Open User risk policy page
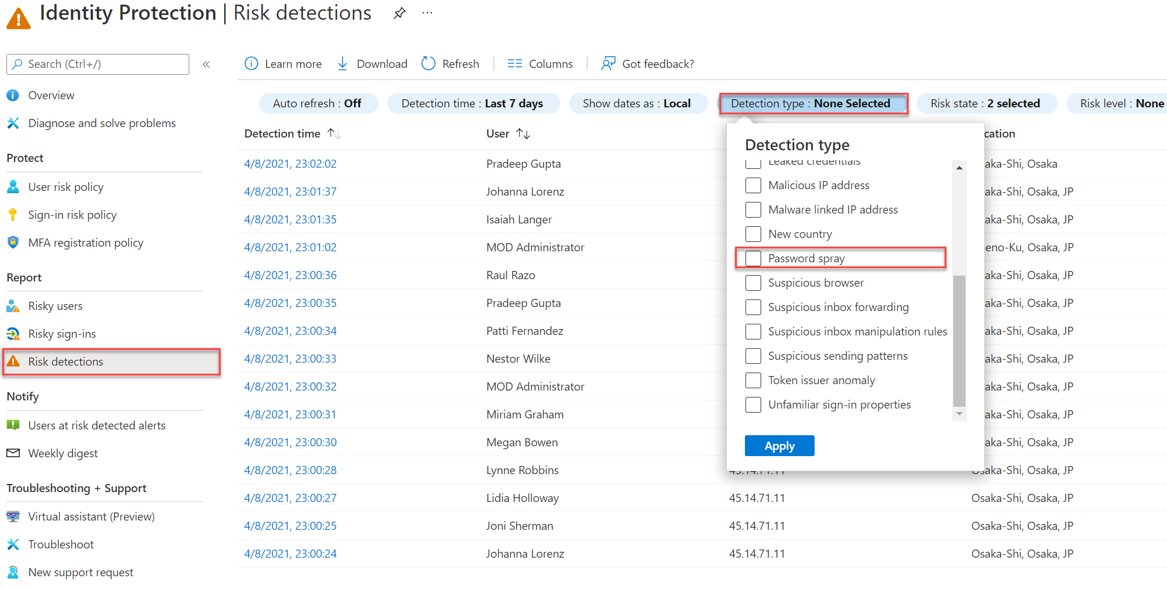The image size is (1167, 589). [x=66, y=187]
